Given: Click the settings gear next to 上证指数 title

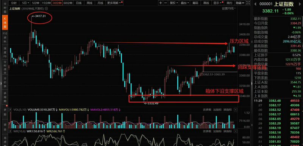Looking at the screenshot, I should (x=46, y=8).
